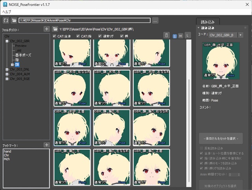
Task: Add a bookmark with the plus button by ブックマーク
Action: [46, 145]
